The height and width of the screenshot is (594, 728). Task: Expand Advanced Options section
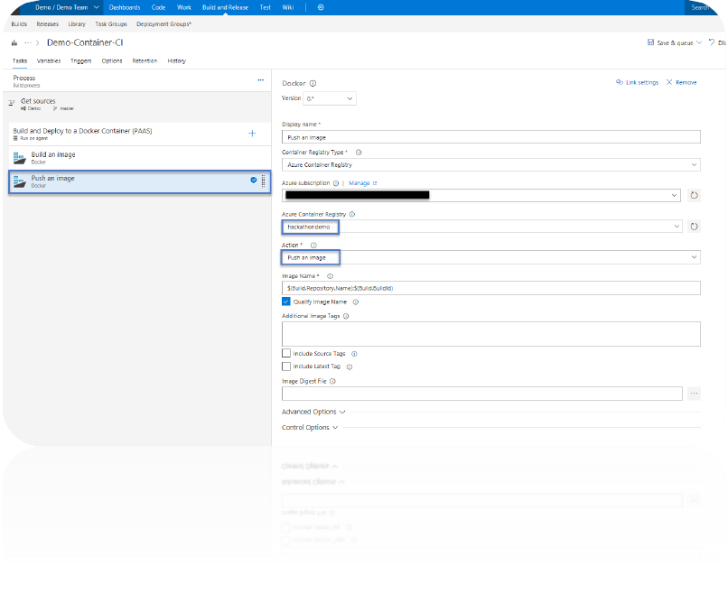coord(313,412)
